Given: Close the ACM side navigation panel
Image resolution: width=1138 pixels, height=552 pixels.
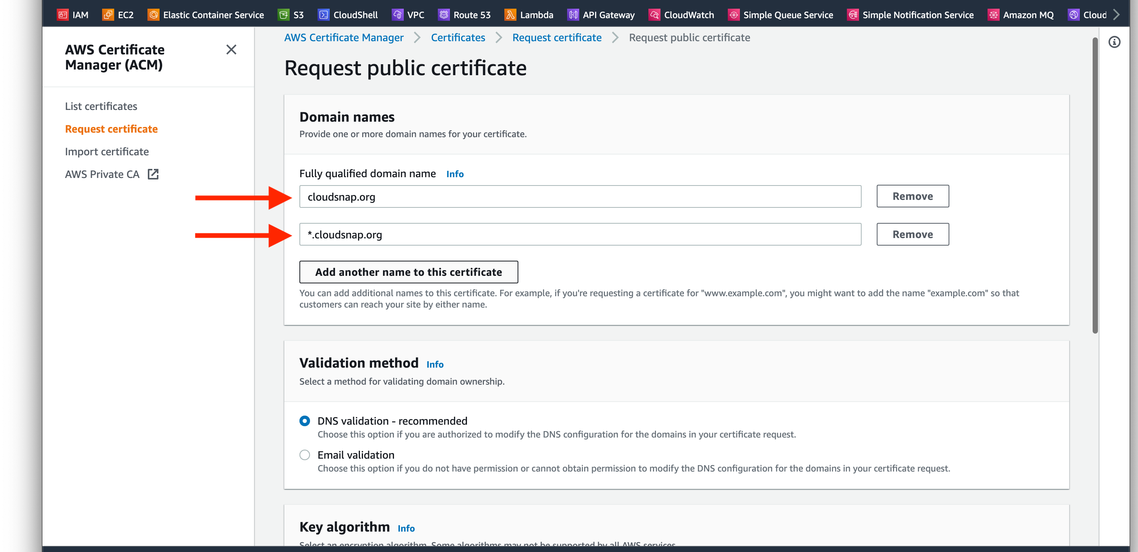Looking at the screenshot, I should click(x=231, y=49).
